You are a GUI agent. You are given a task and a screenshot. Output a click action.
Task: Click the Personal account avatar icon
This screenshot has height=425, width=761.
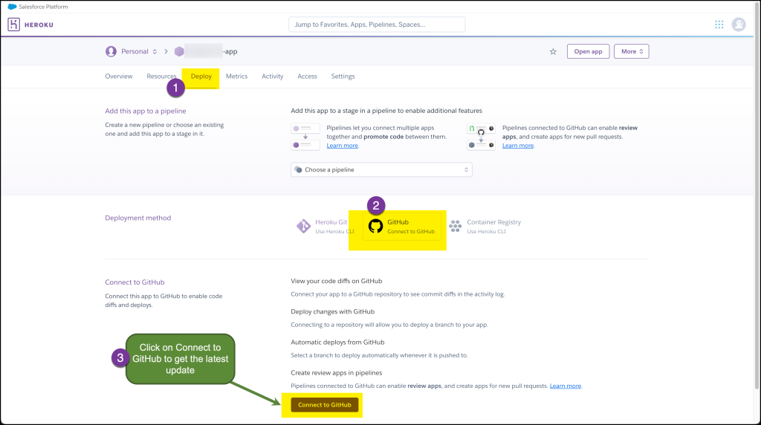(111, 51)
